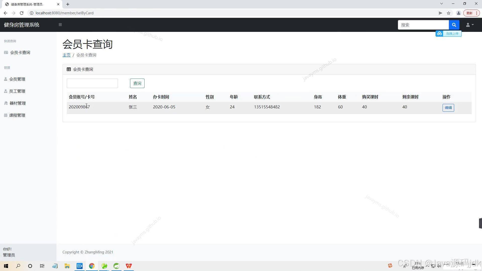
Task: Open 器材管理 equipment management
Action: 17,103
